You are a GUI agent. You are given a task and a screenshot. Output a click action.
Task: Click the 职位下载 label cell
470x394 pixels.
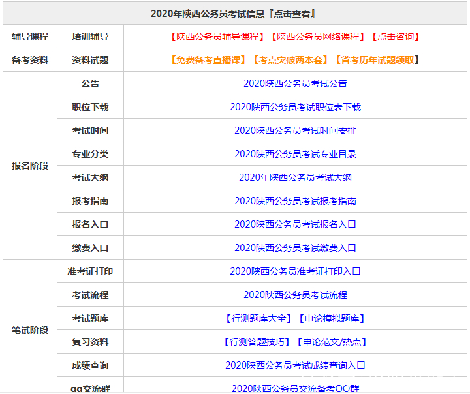coord(90,107)
